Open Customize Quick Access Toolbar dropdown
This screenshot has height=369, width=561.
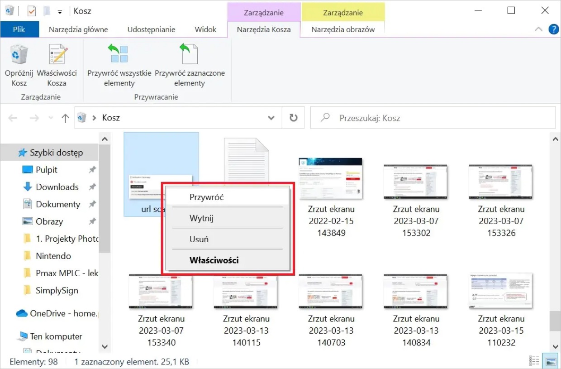(x=60, y=11)
